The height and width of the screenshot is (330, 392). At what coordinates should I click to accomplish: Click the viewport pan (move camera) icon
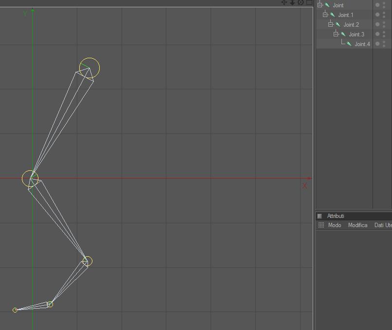click(284, 2)
